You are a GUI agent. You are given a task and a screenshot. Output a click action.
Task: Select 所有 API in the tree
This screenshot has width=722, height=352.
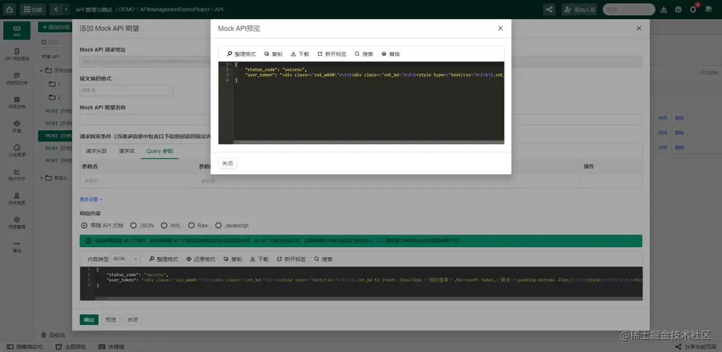tap(51, 56)
